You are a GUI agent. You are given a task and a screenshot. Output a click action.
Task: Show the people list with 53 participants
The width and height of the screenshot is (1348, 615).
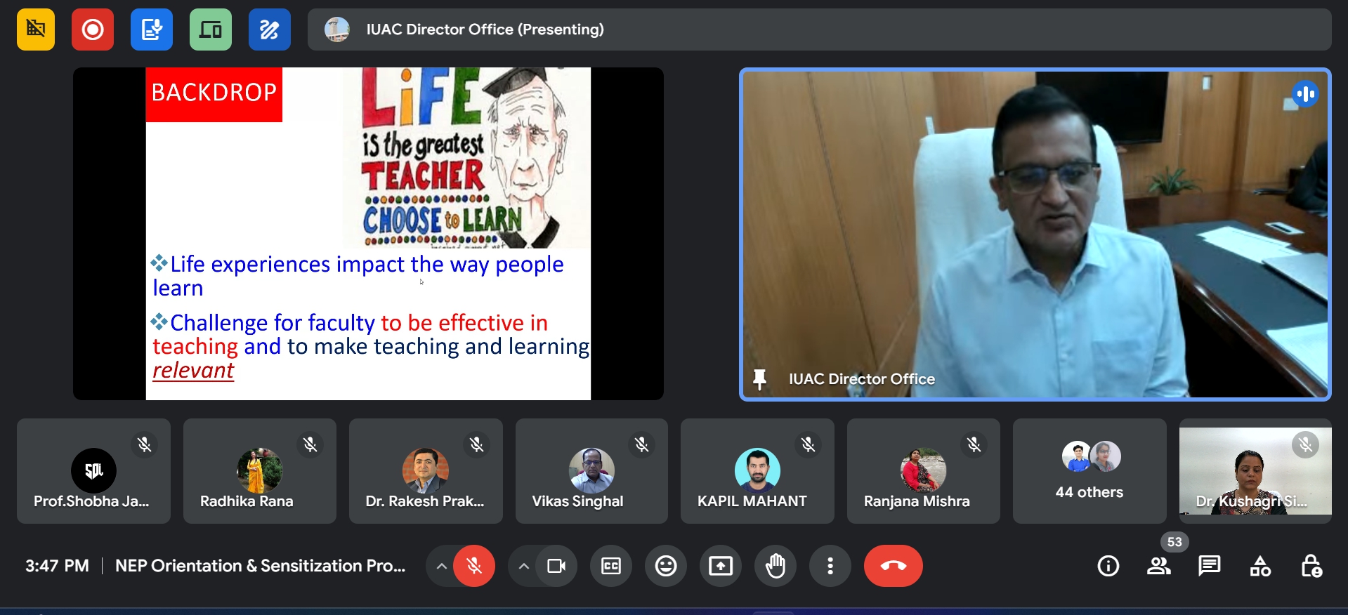[x=1159, y=566]
